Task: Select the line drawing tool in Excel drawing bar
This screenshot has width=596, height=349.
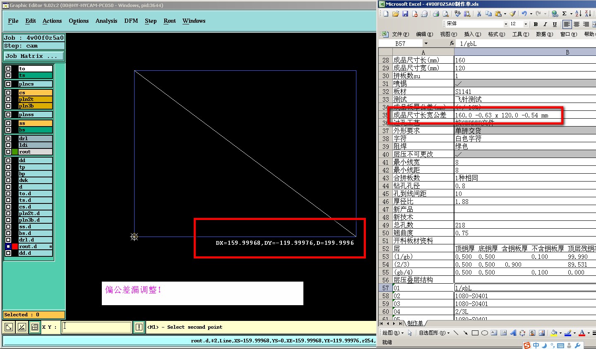Action: click(456, 332)
